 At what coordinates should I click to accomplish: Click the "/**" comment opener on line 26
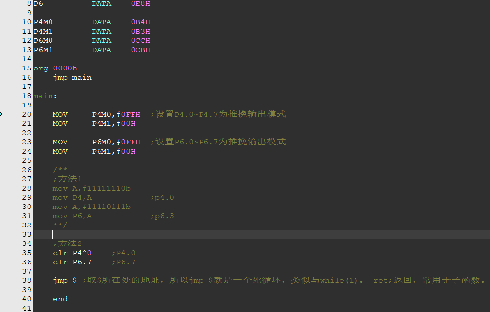[60, 170]
